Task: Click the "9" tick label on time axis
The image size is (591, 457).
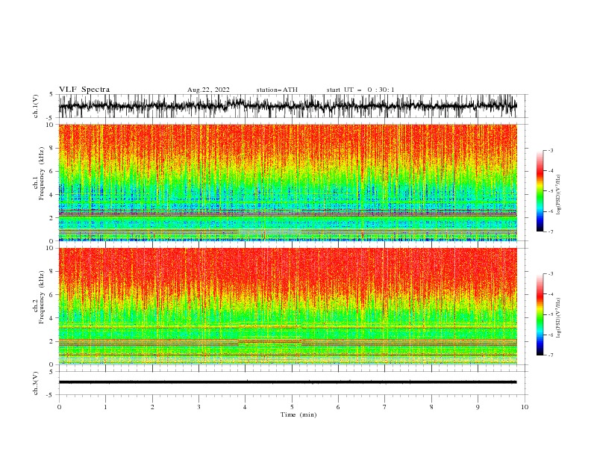Action: (x=478, y=407)
